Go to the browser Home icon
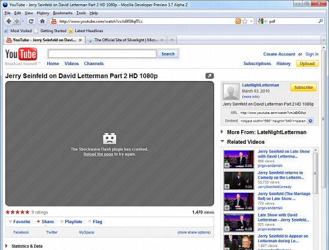The width and height of the screenshot is (329, 250). tap(42, 21)
